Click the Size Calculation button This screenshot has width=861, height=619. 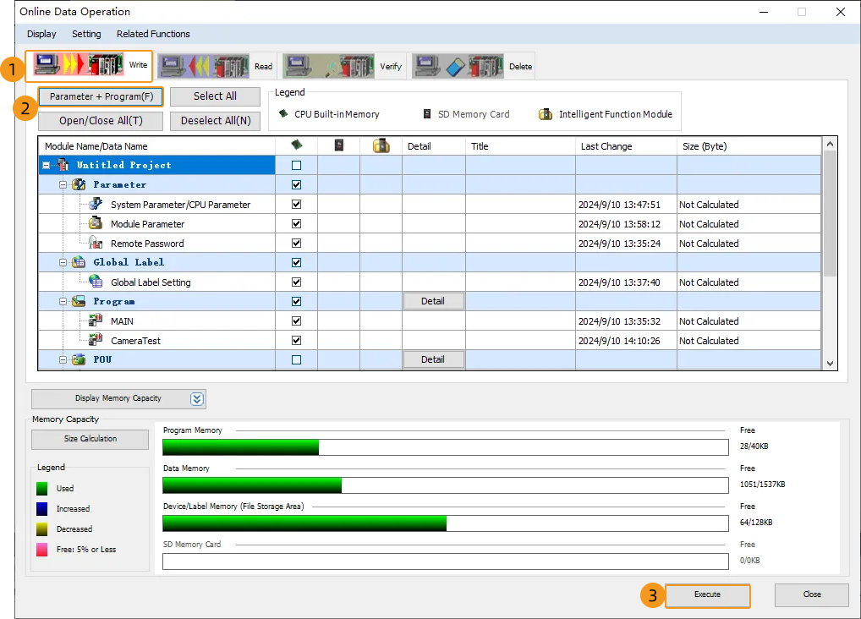[90, 439]
